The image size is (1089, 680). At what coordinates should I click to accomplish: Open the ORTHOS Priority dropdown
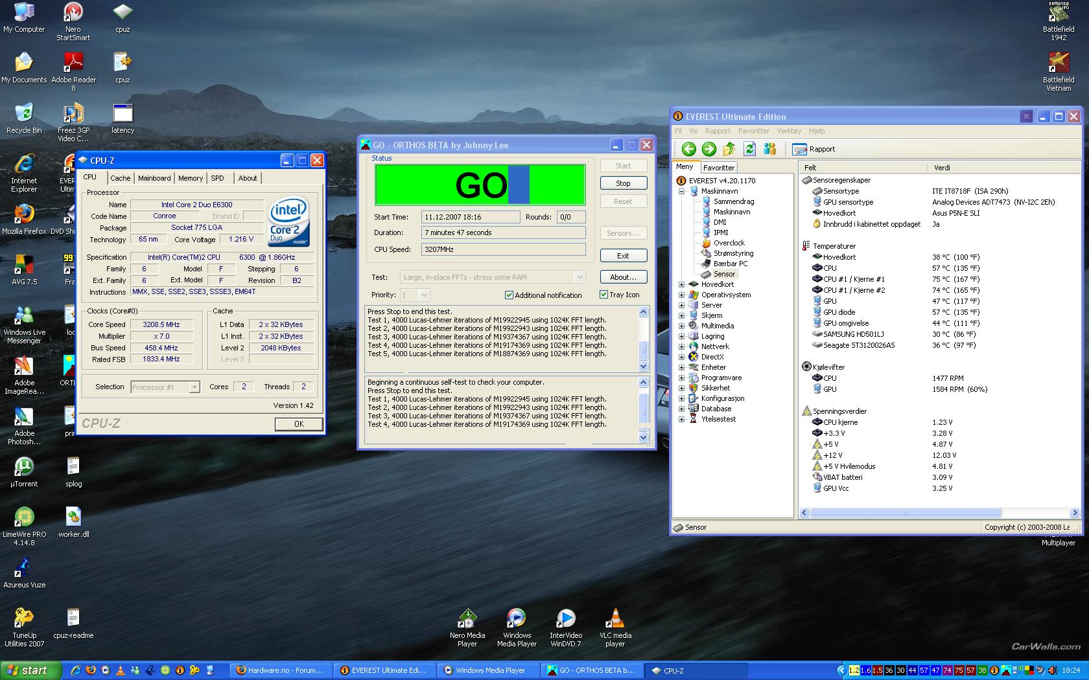(x=424, y=295)
